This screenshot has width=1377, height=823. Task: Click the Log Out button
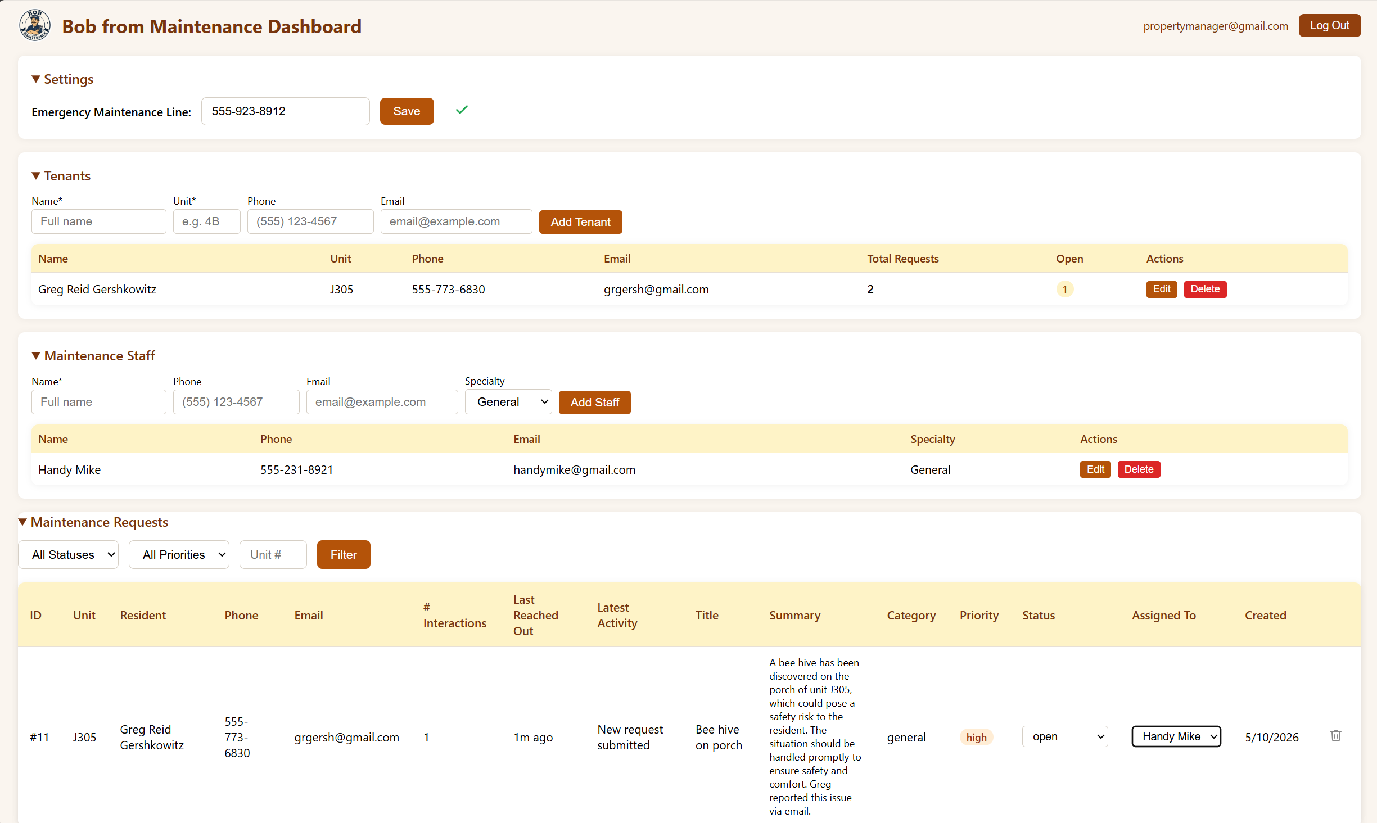(1329, 26)
